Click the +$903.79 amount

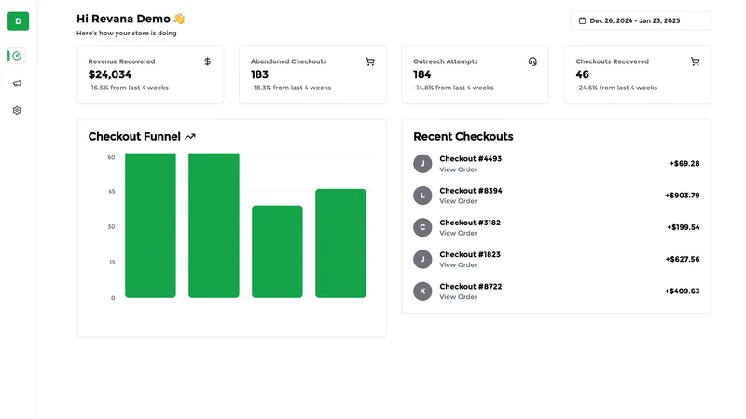pos(683,196)
